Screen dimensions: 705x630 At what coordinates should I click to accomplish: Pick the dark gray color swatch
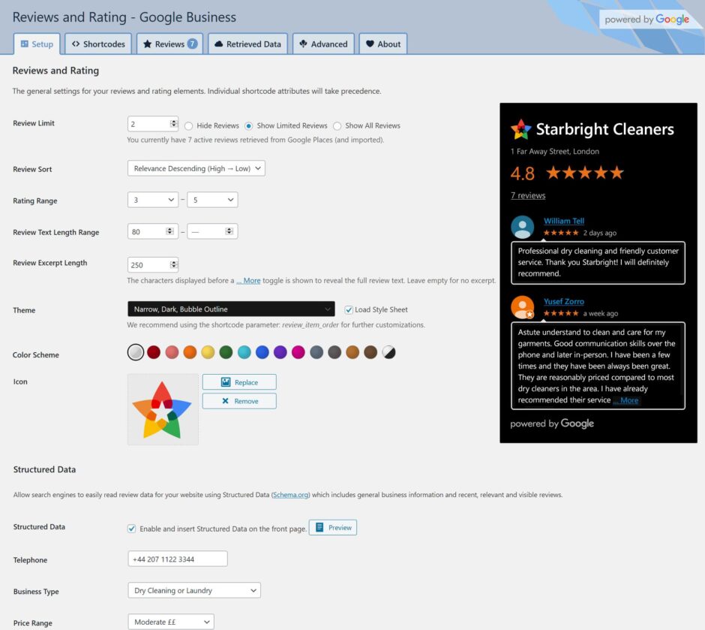coord(334,352)
